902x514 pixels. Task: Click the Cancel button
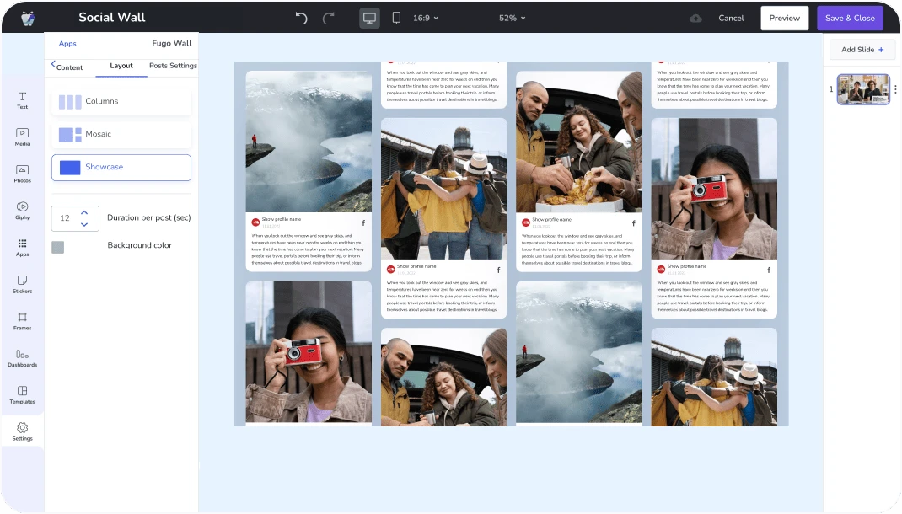click(x=731, y=18)
